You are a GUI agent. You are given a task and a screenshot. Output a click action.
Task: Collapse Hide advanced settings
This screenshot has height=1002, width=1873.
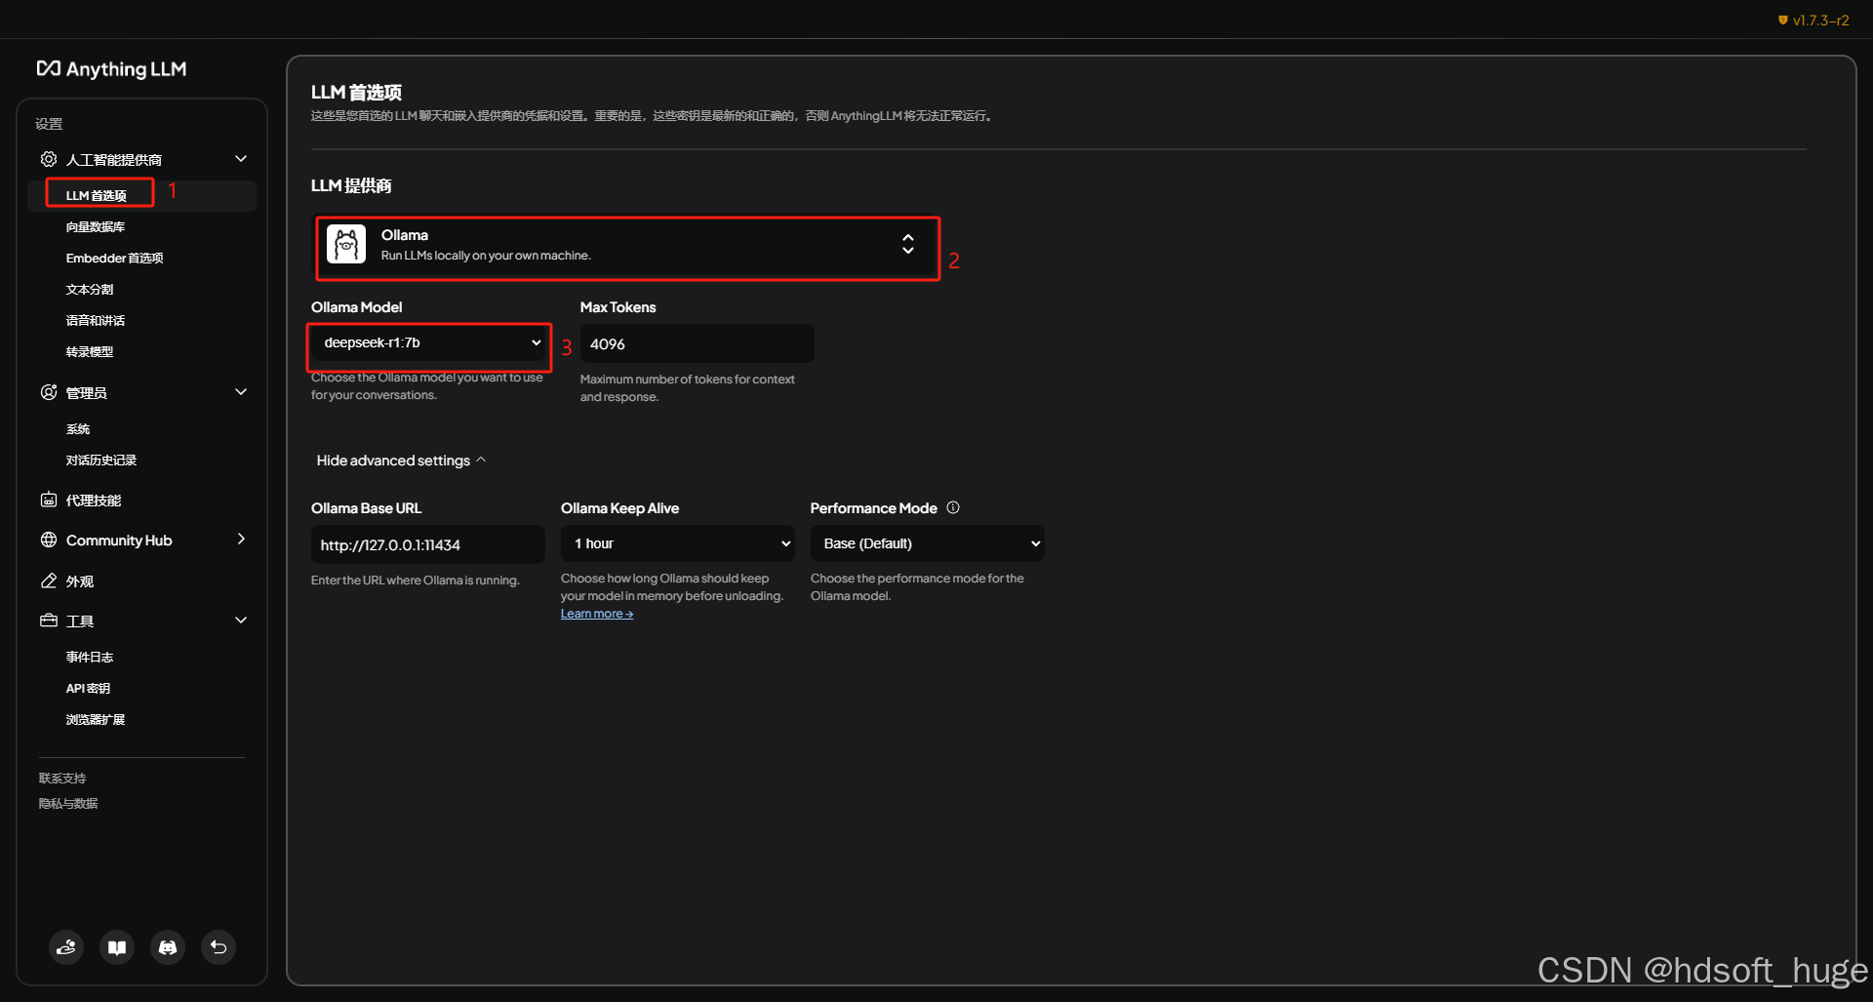click(401, 461)
